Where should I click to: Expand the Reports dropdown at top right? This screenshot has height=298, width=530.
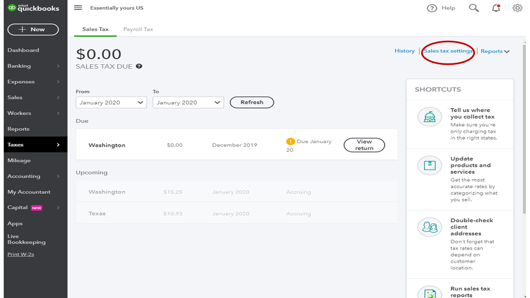[x=495, y=51]
